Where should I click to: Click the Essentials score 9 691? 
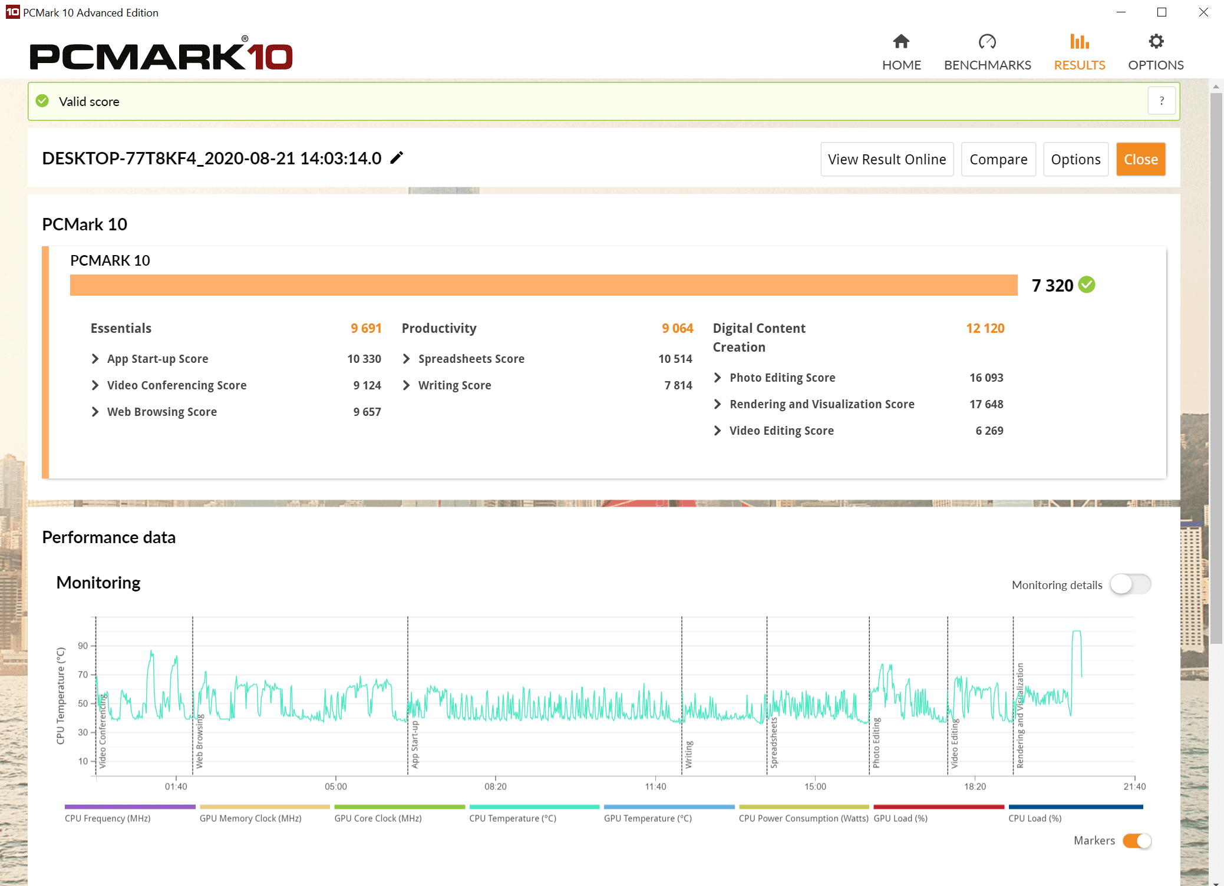pyautogui.click(x=365, y=328)
